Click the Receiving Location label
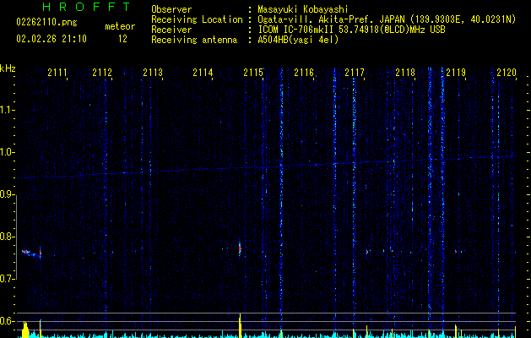531x338 pixels. click(197, 19)
